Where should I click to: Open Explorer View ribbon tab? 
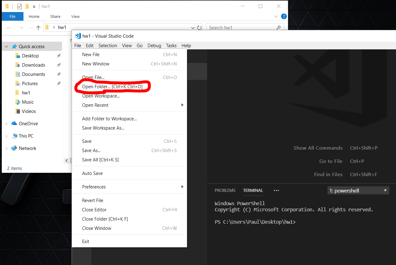click(75, 16)
